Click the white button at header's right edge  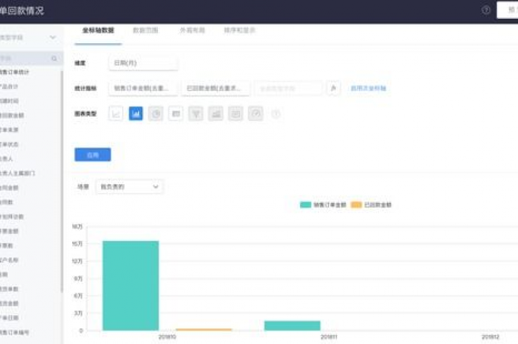507,10
